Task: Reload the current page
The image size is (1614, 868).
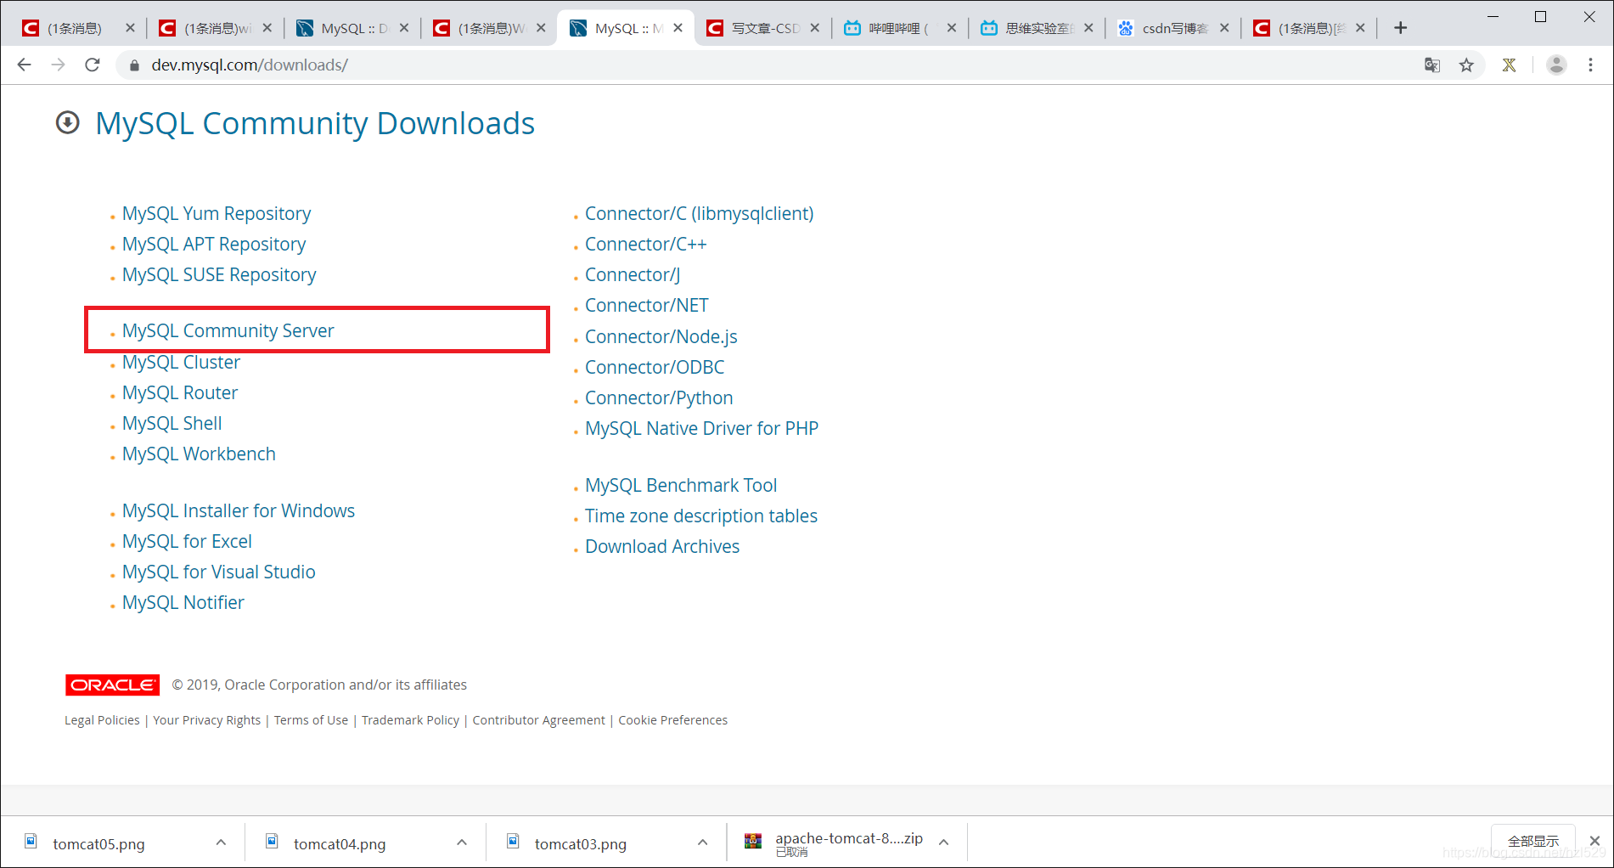Action: click(x=93, y=65)
